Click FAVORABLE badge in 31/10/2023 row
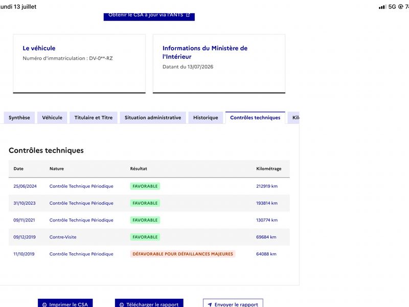Viewport: 409px width, 307px height. click(x=145, y=203)
